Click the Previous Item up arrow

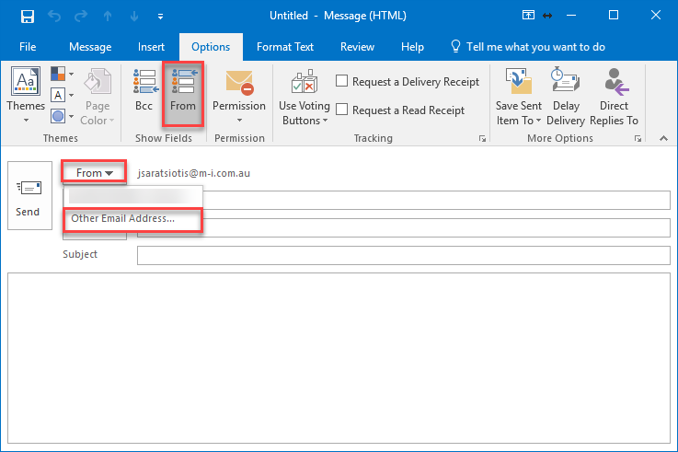108,17
